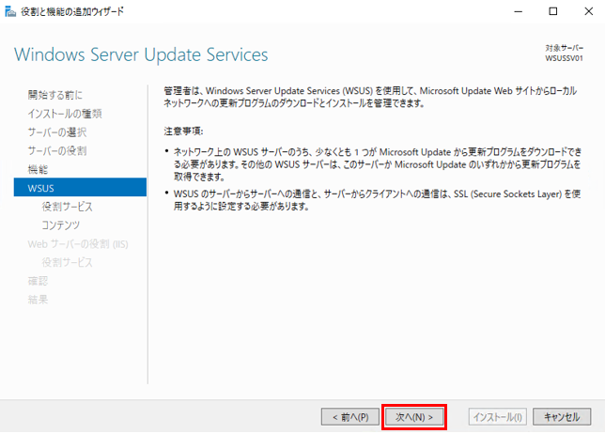The width and height of the screenshot is (605, 434).
Task: Click the disabled 確認 step
Action: coord(38,281)
